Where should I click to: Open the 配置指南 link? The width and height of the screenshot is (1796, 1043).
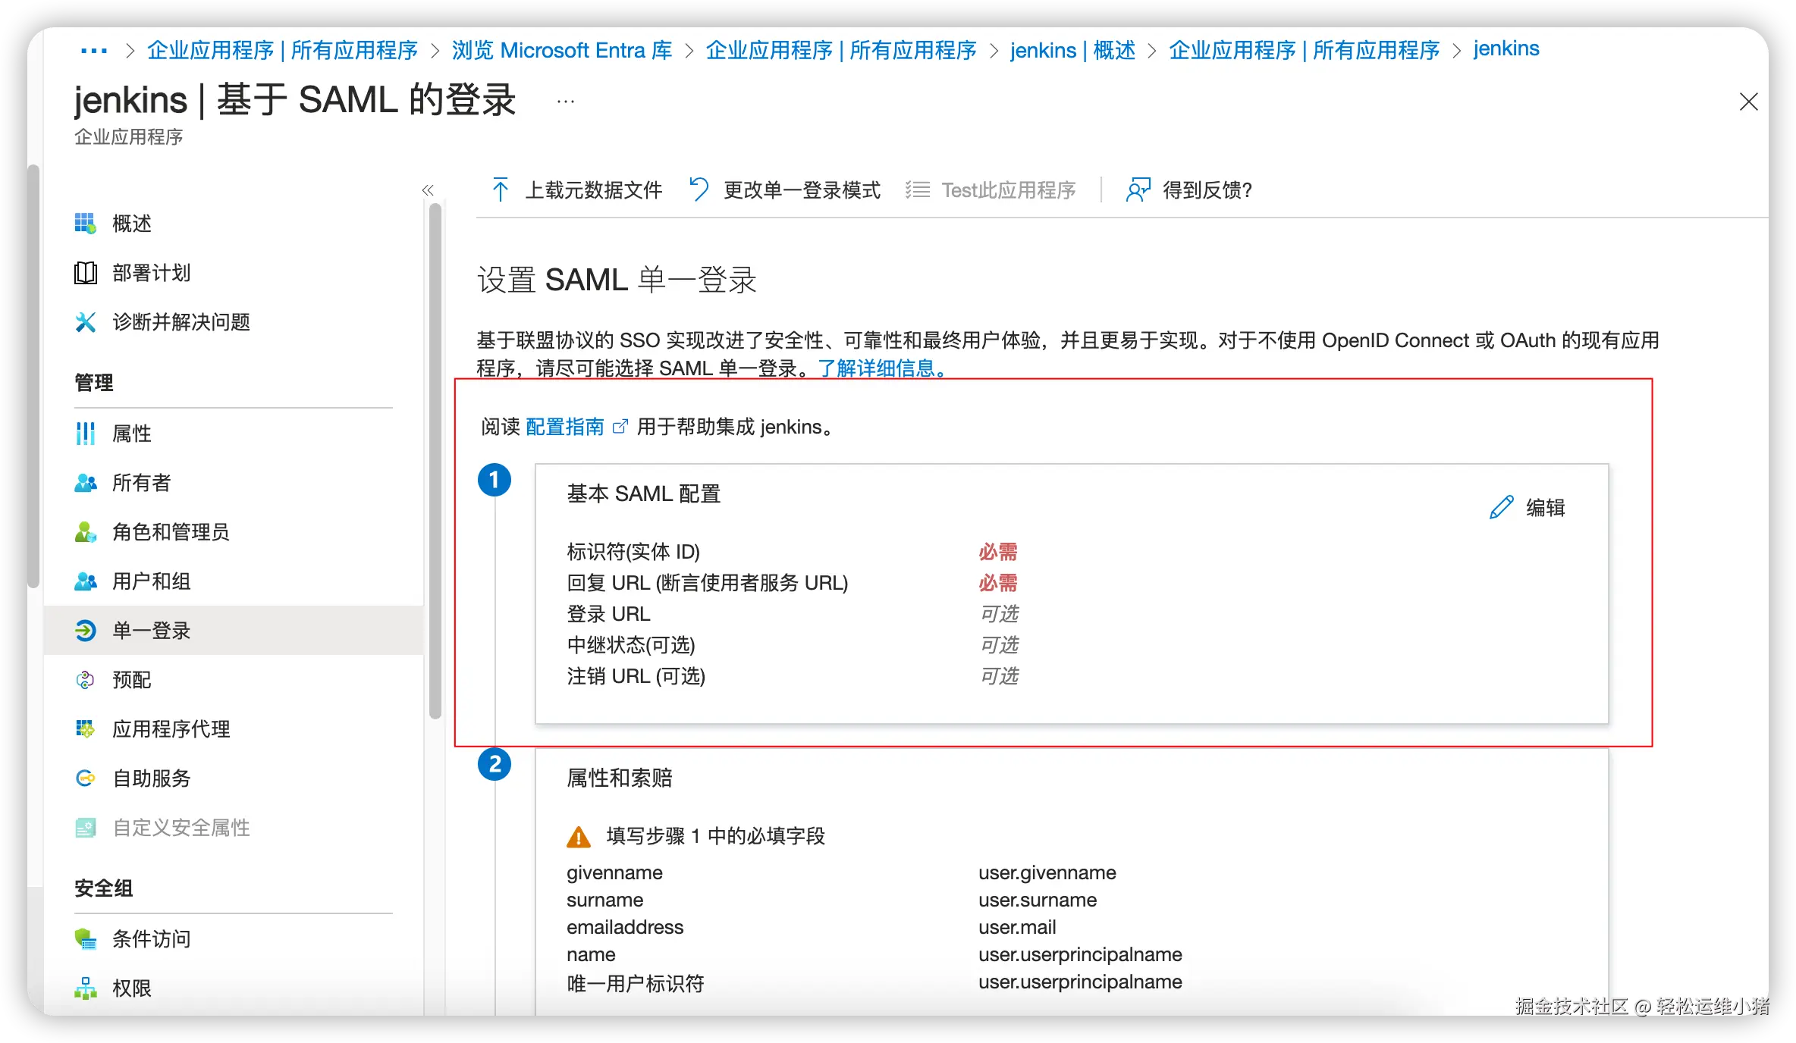pyautogui.click(x=565, y=427)
